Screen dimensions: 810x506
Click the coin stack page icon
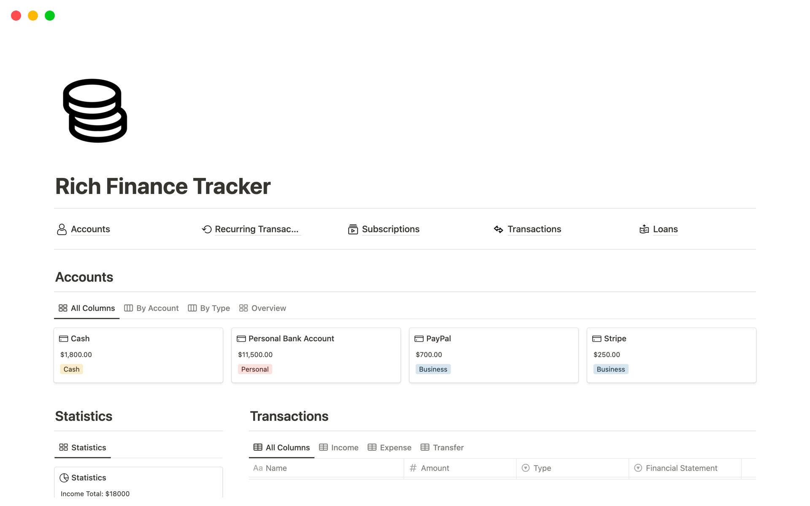pos(95,110)
